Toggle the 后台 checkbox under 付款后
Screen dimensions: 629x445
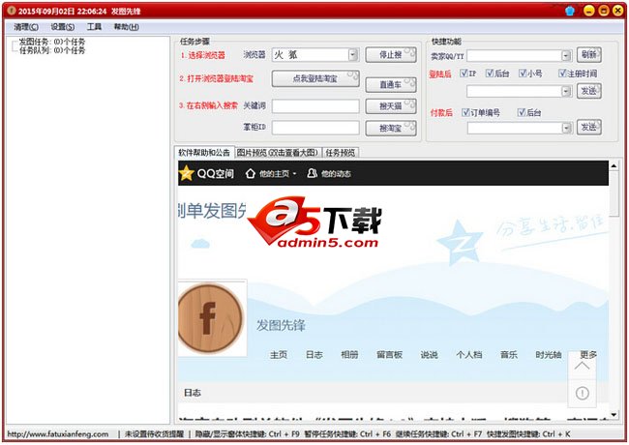521,112
